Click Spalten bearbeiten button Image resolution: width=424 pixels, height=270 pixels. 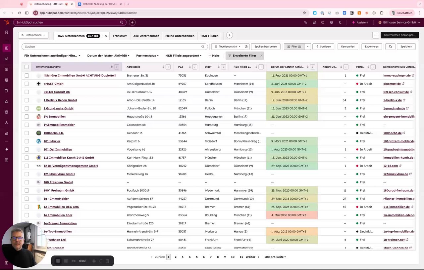click(266, 47)
